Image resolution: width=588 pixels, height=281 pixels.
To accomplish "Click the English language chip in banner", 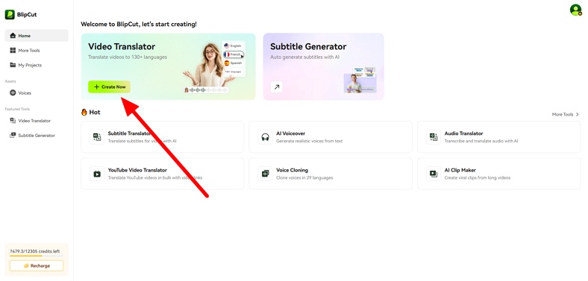I will tap(233, 45).
